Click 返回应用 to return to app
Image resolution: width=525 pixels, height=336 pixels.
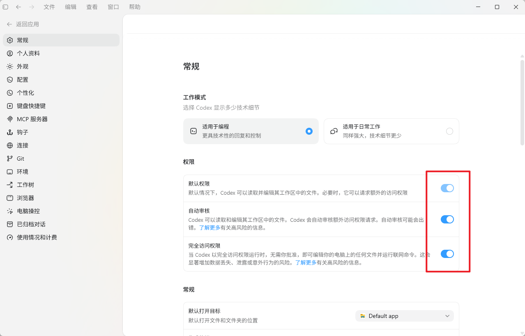[x=23, y=24]
